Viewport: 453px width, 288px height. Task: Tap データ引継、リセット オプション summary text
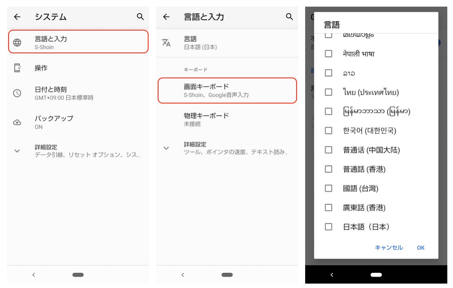coord(87,155)
